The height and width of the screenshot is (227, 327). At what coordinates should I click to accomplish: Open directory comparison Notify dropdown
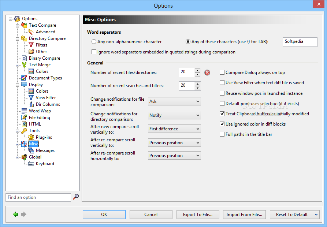[174, 115]
